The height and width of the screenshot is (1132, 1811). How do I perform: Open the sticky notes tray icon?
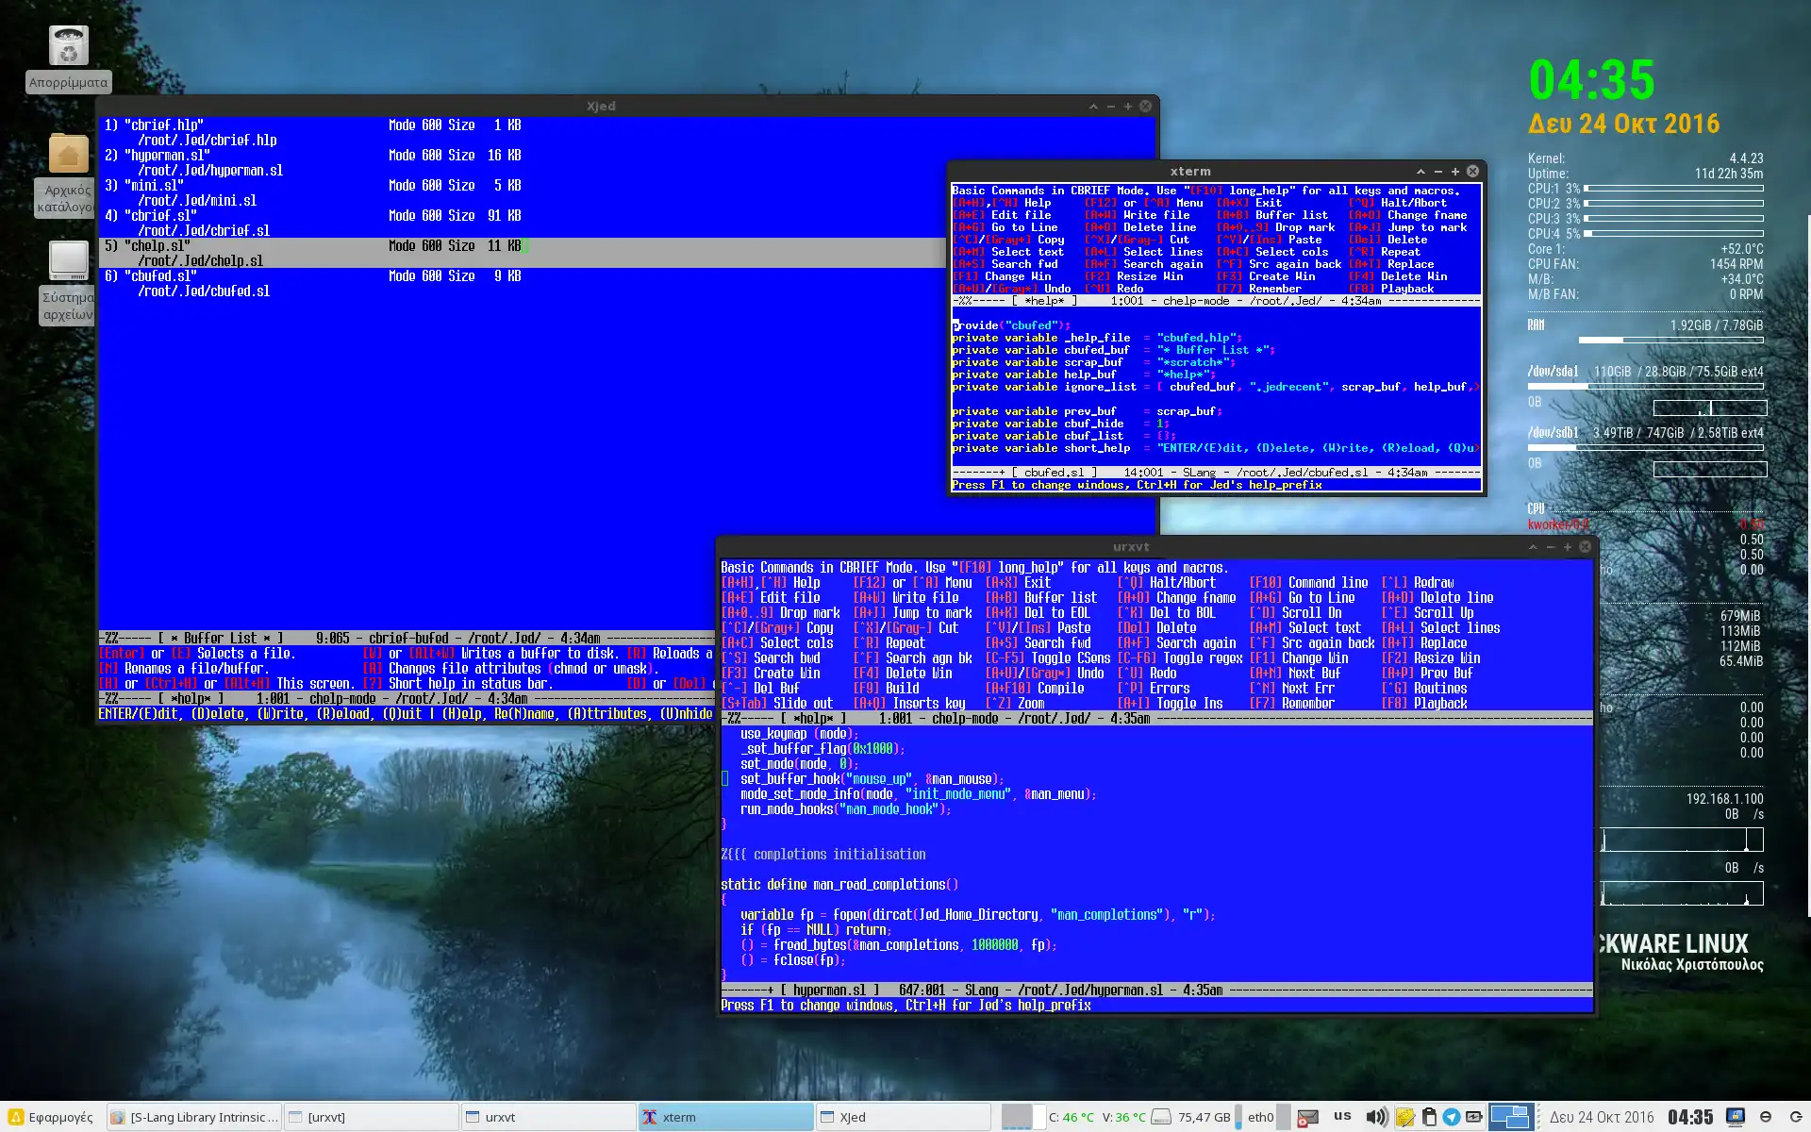[x=1405, y=1117]
